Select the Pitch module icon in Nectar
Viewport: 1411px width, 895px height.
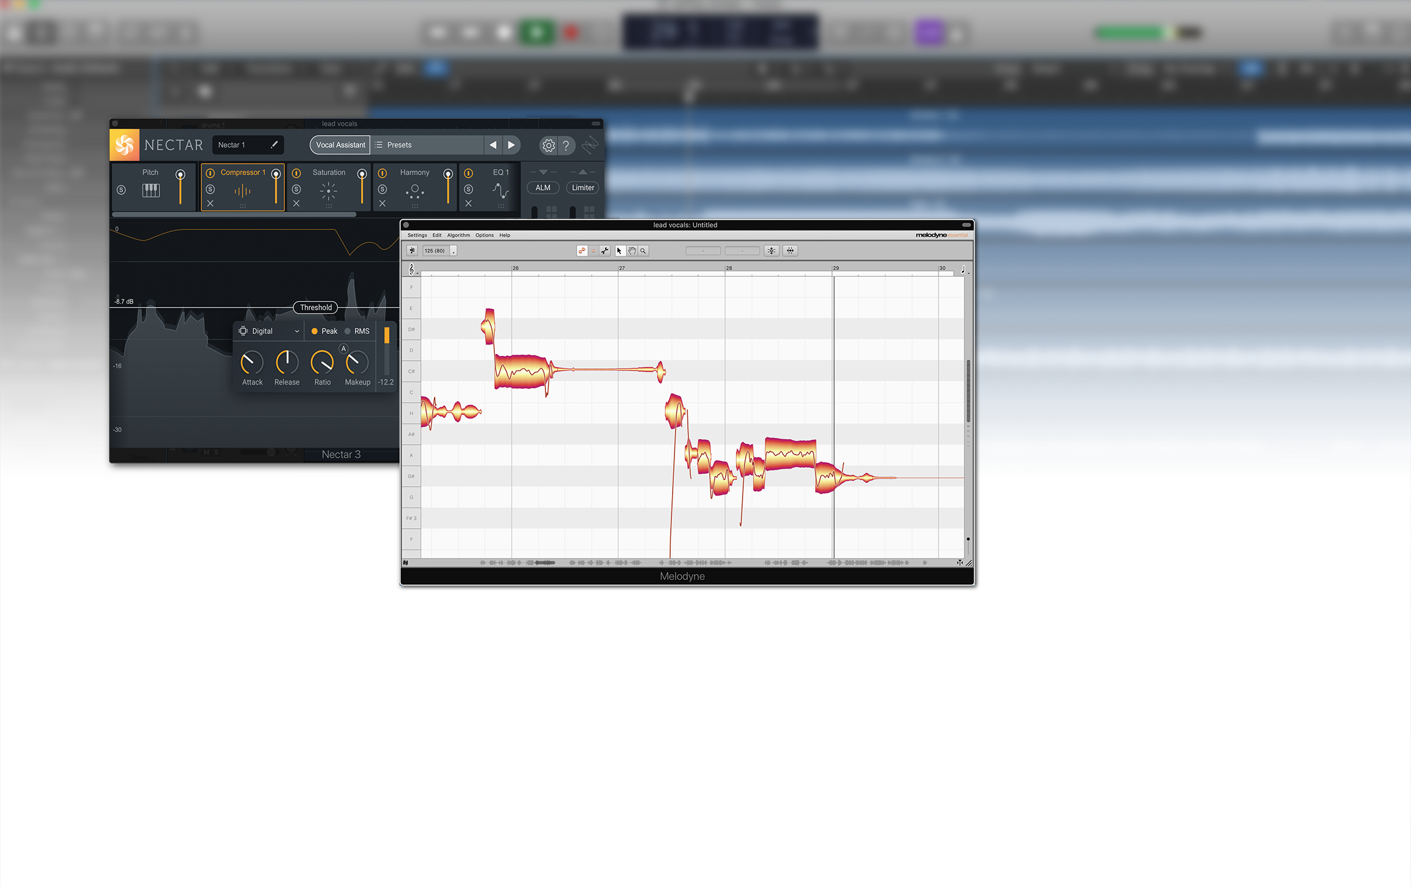151,191
